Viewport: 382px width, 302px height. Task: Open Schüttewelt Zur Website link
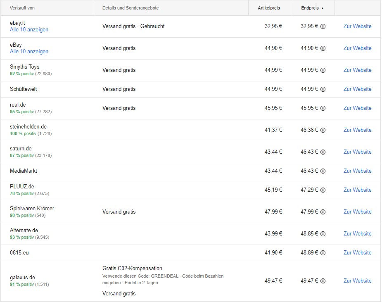tap(357, 89)
